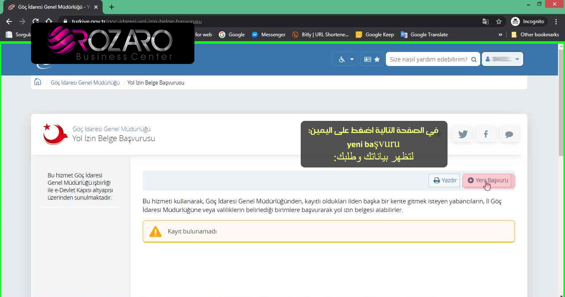Bookmark this page with the star icon

[x=499, y=21]
